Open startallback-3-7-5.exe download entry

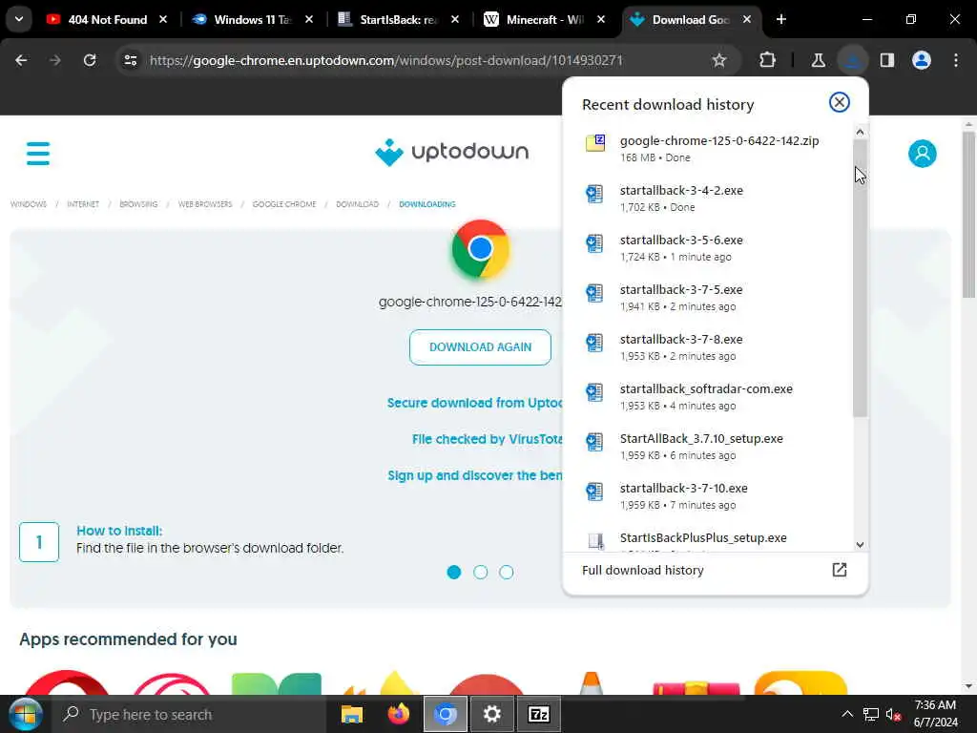pos(708,298)
